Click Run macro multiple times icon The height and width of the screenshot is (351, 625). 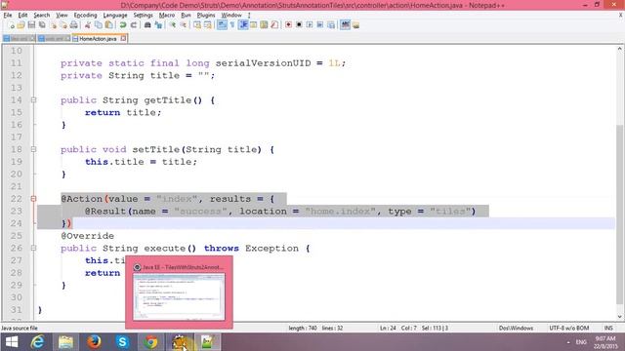click(x=320, y=25)
